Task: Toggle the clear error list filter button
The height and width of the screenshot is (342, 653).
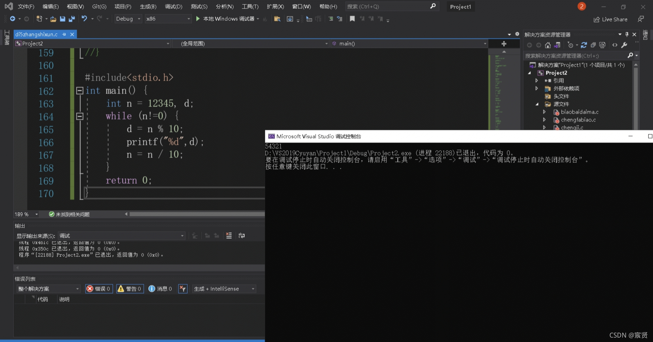Action: [183, 289]
